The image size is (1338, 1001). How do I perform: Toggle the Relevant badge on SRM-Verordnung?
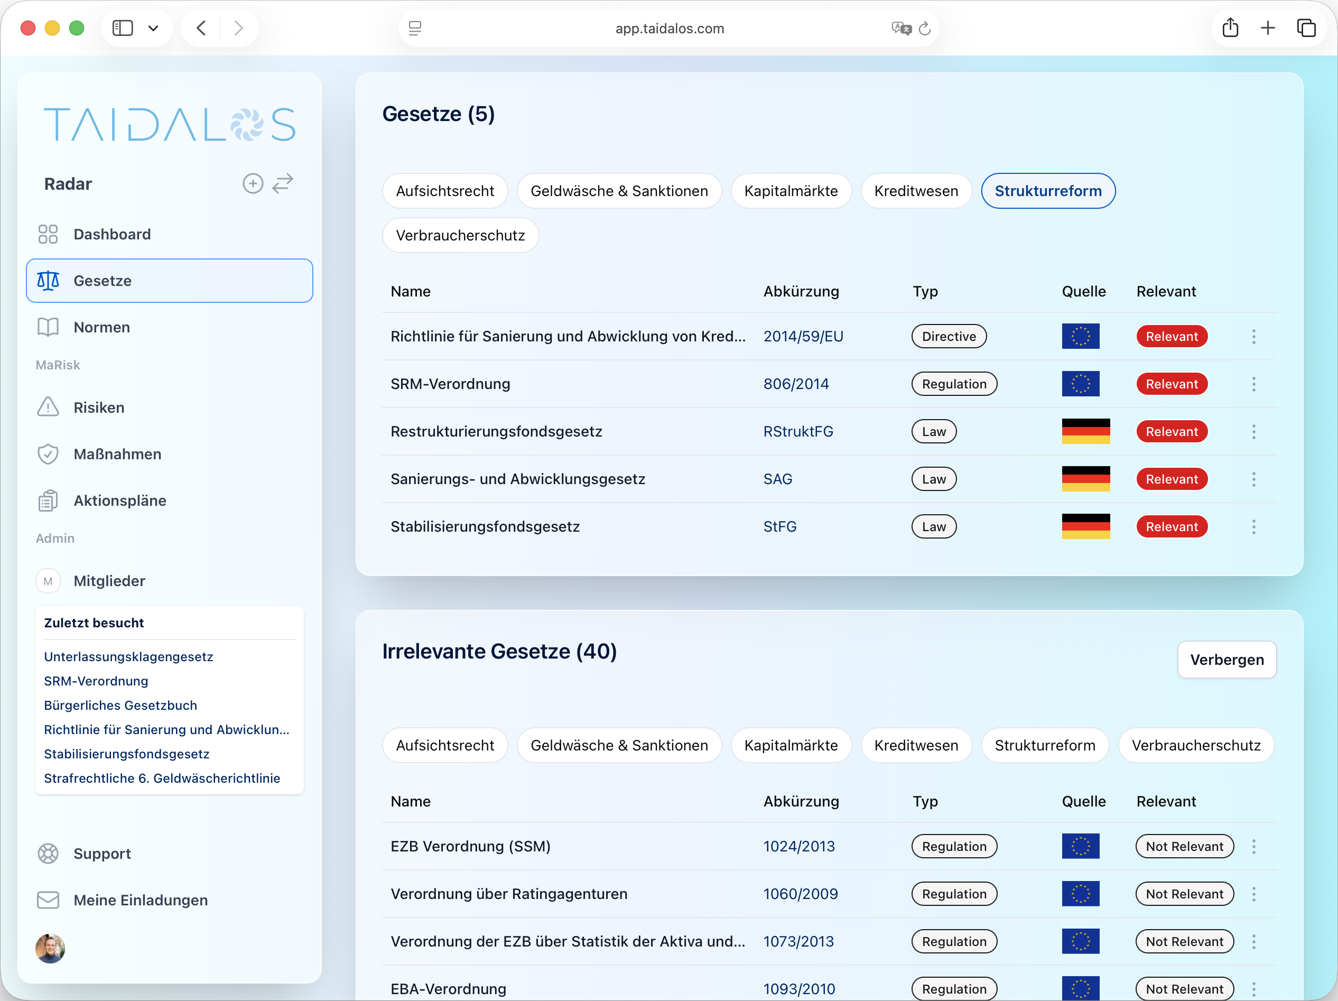coord(1172,384)
